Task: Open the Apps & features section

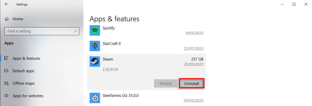Action: 26,58
